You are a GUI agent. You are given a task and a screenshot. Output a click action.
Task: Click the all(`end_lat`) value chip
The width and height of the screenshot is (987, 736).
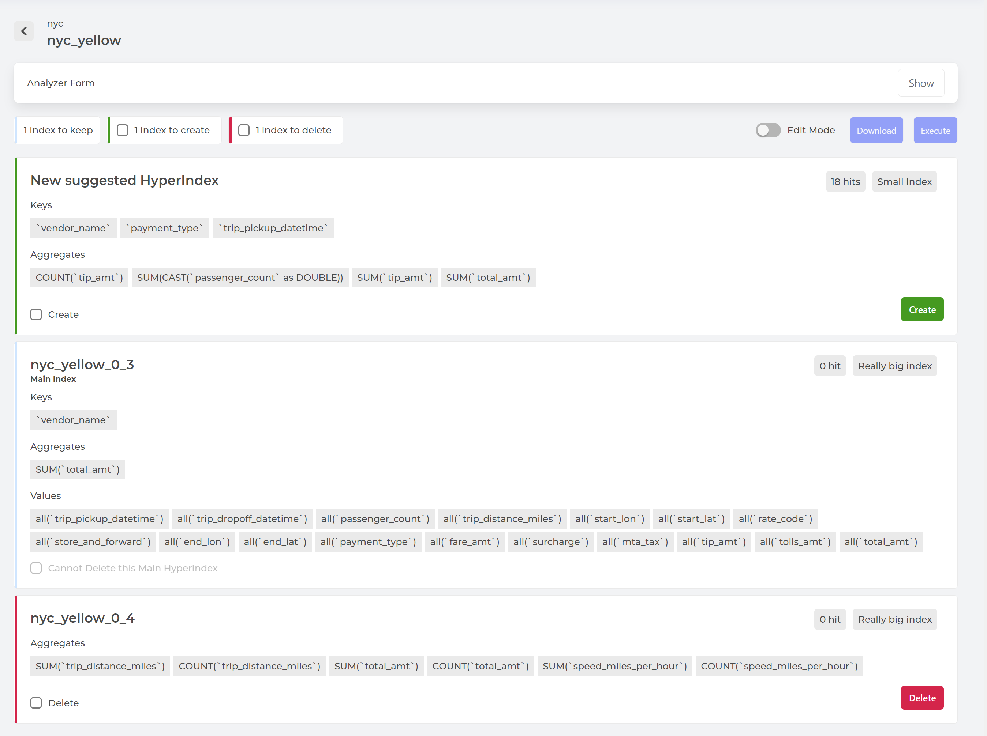[x=275, y=542]
